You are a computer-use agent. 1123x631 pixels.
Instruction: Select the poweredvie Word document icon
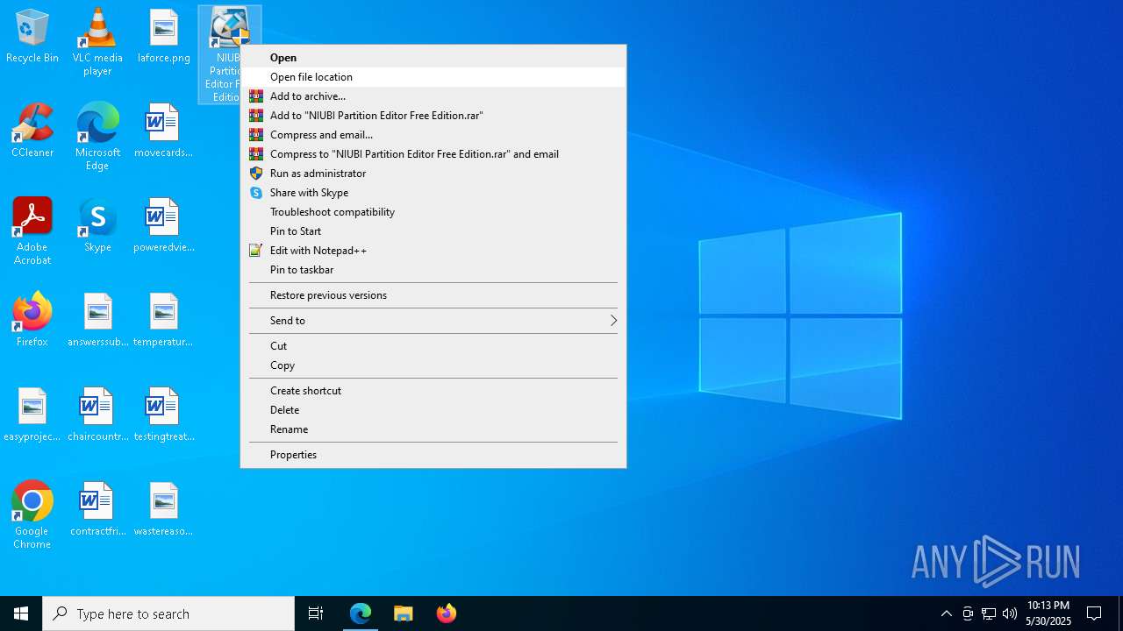pyautogui.click(x=163, y=226)
